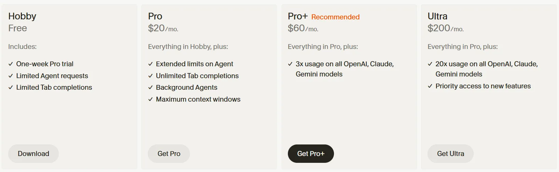Click the $20/mo. price text
The height and width of the screenshot is (172, 559).
pos(163,28)
